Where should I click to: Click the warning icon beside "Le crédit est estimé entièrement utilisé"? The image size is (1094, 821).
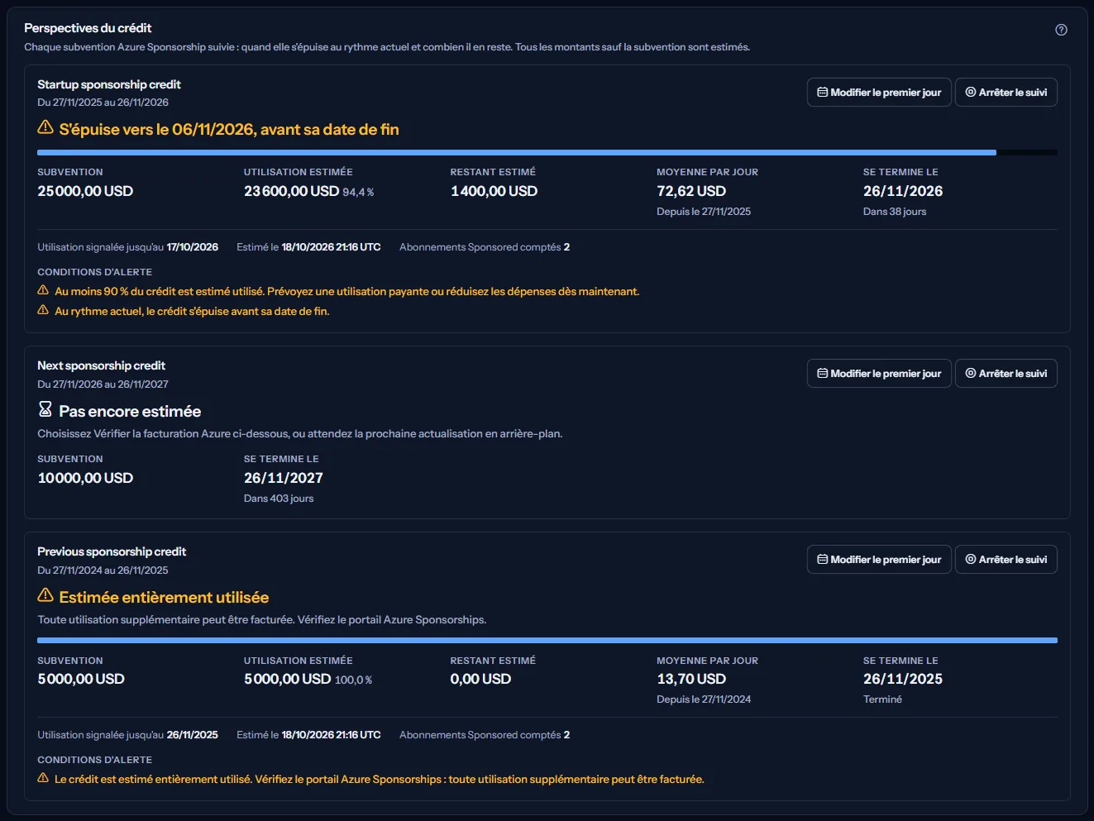(x=43, y=778)
